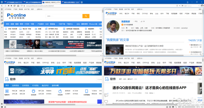Bookmark this page from address bar

point(177,6)
